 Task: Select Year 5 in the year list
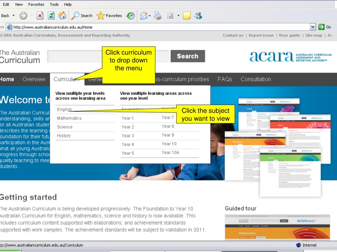tap(128, 154)
